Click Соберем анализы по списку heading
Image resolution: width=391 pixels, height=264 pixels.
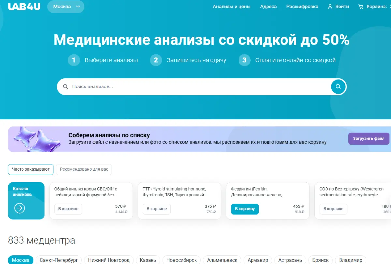[109, 135]
